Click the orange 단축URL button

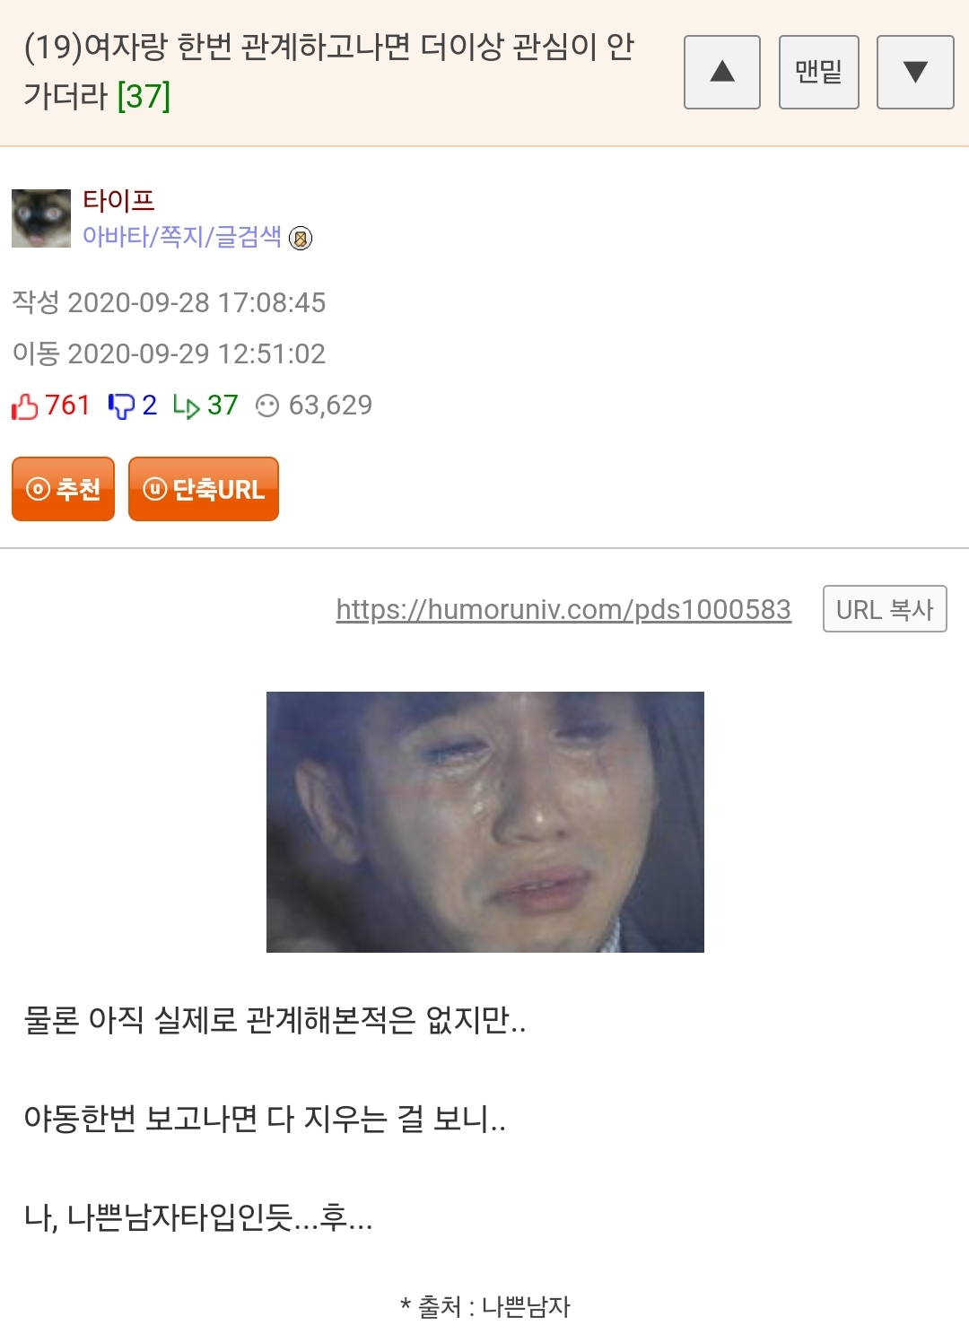point(204,489)
